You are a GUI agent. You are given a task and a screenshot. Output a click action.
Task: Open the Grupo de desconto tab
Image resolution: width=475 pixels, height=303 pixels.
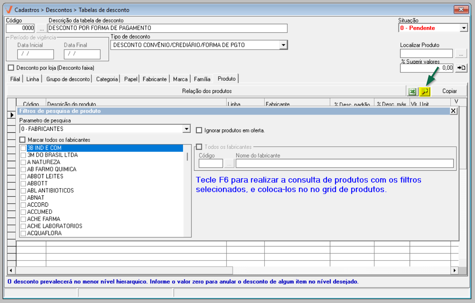click(68, 79)
